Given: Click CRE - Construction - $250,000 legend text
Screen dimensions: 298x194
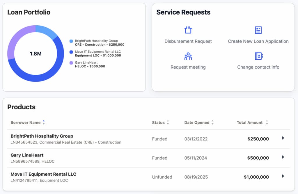Looking at the screenshot, I should [100, 45].
